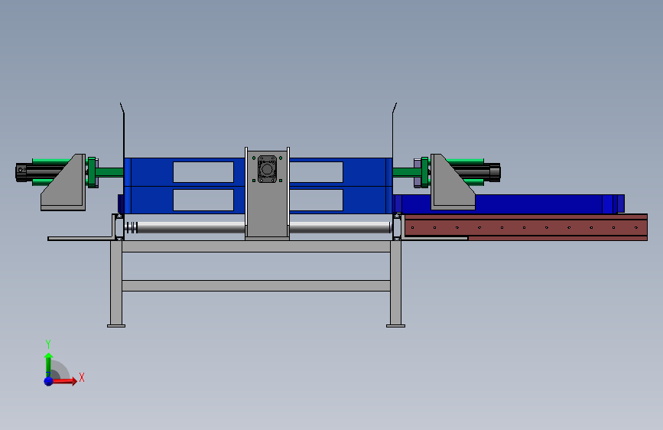Select the right black pneumatic cylinder

pyautogui.click(x=478, y=172)
